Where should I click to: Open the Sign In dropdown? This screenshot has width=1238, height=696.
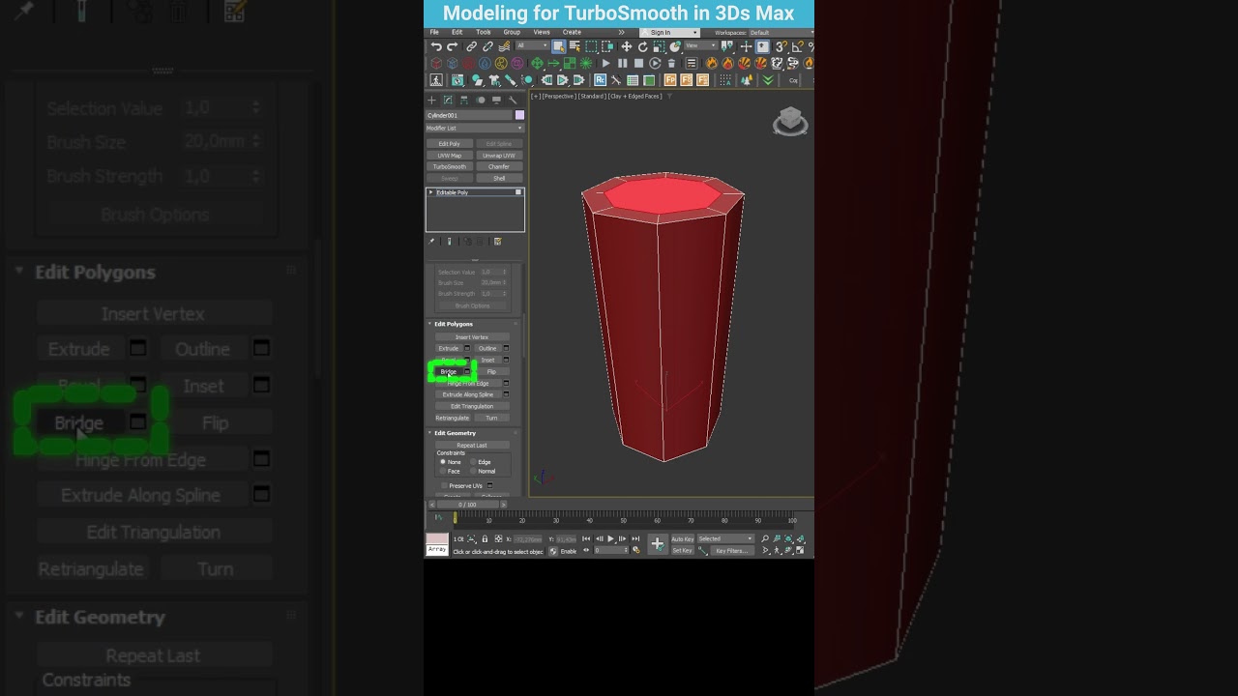click(669, 32)
